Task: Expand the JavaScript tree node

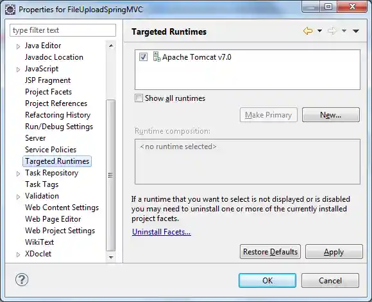Action: click(x=18, y=69)
